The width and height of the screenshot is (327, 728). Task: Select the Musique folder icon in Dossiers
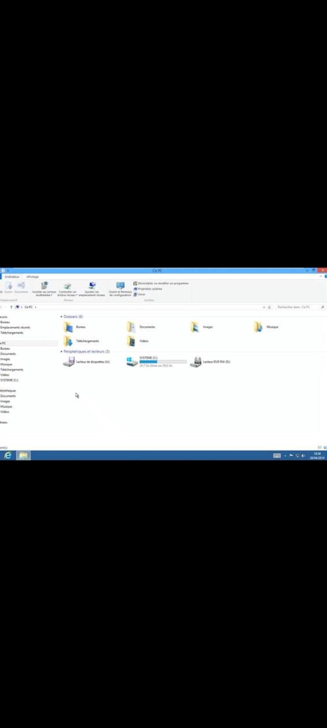coord(258,327)
